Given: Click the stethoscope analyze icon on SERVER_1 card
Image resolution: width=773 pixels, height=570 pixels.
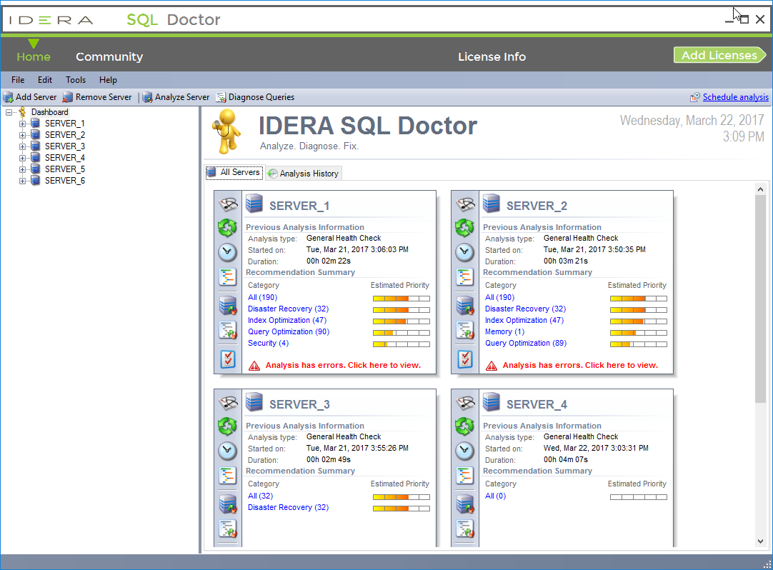Looking at the screenshot, I should [x=227, y=204].
